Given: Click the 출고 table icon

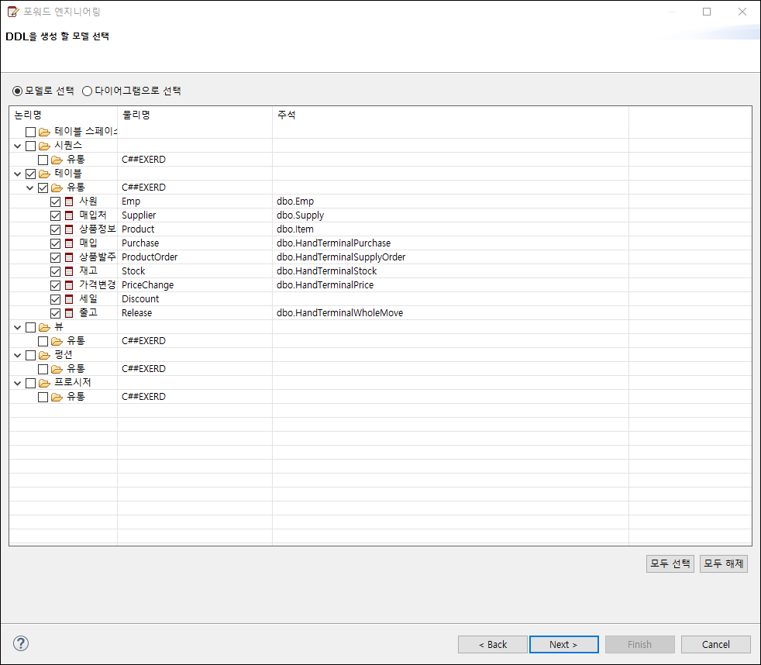Looking at the screenshot, I should click(x=69, y=313).
